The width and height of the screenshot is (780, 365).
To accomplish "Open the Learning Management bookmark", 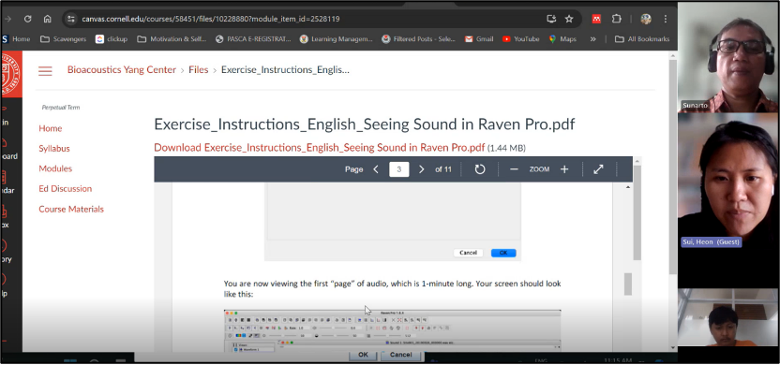I will point(337,38).
